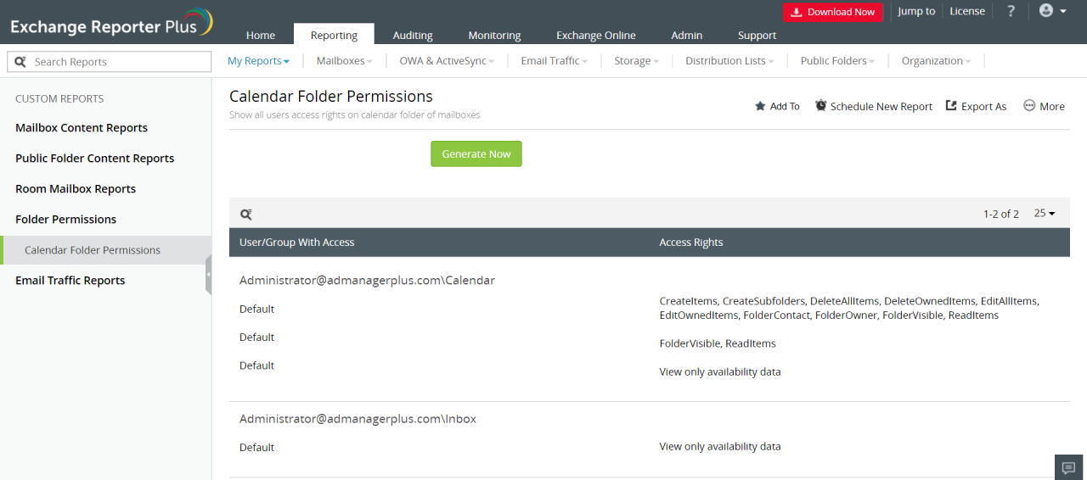This screenshot has width=1087, height=480.
Task: Click the CUSTOM REPORTS sidebar heading
Action: [x=59, y=99]
